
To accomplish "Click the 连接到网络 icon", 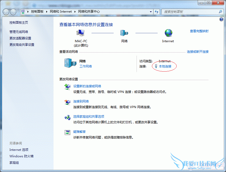I will coord(68,102).
